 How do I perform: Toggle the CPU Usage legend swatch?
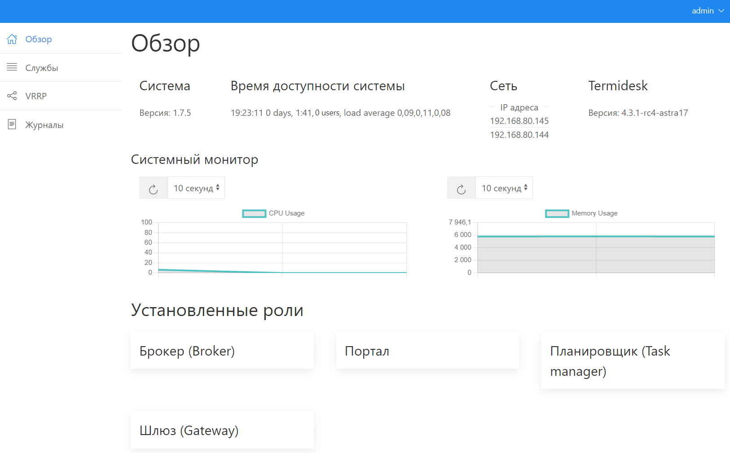tap(254, 214)
